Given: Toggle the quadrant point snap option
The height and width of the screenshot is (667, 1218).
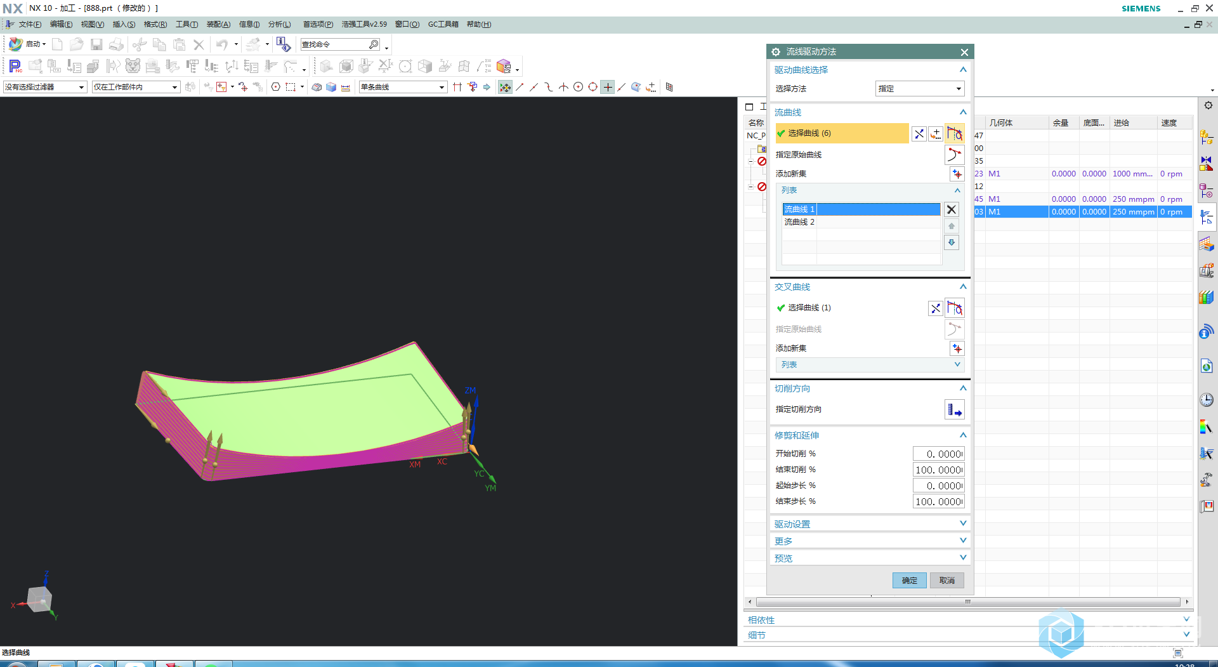Looking at the screenshot, I should (593, 87).
